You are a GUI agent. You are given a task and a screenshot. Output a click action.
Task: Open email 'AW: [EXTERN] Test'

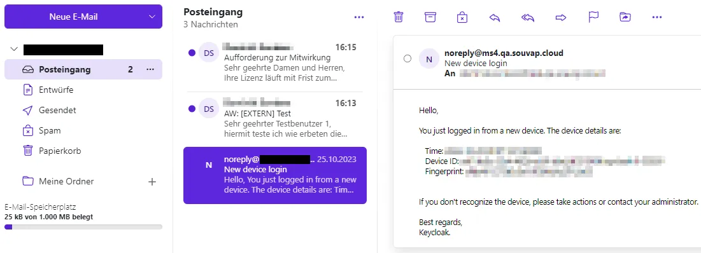pyautogui.click(x=275, y=119)
